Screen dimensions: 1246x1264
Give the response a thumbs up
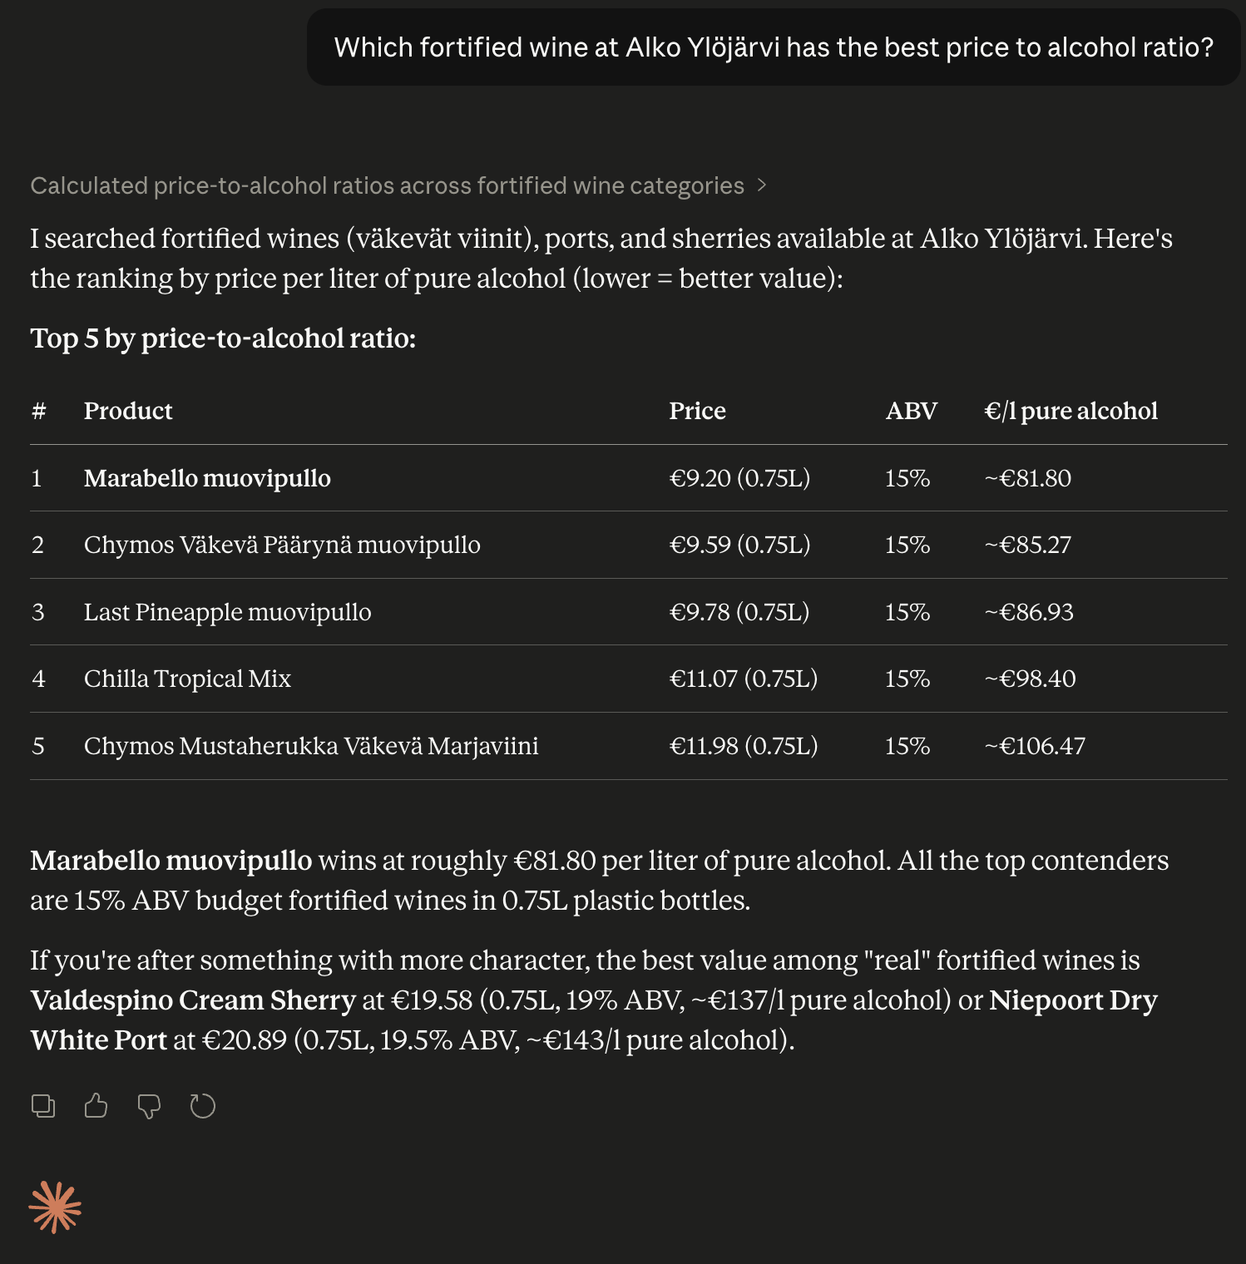(96, 1106)
